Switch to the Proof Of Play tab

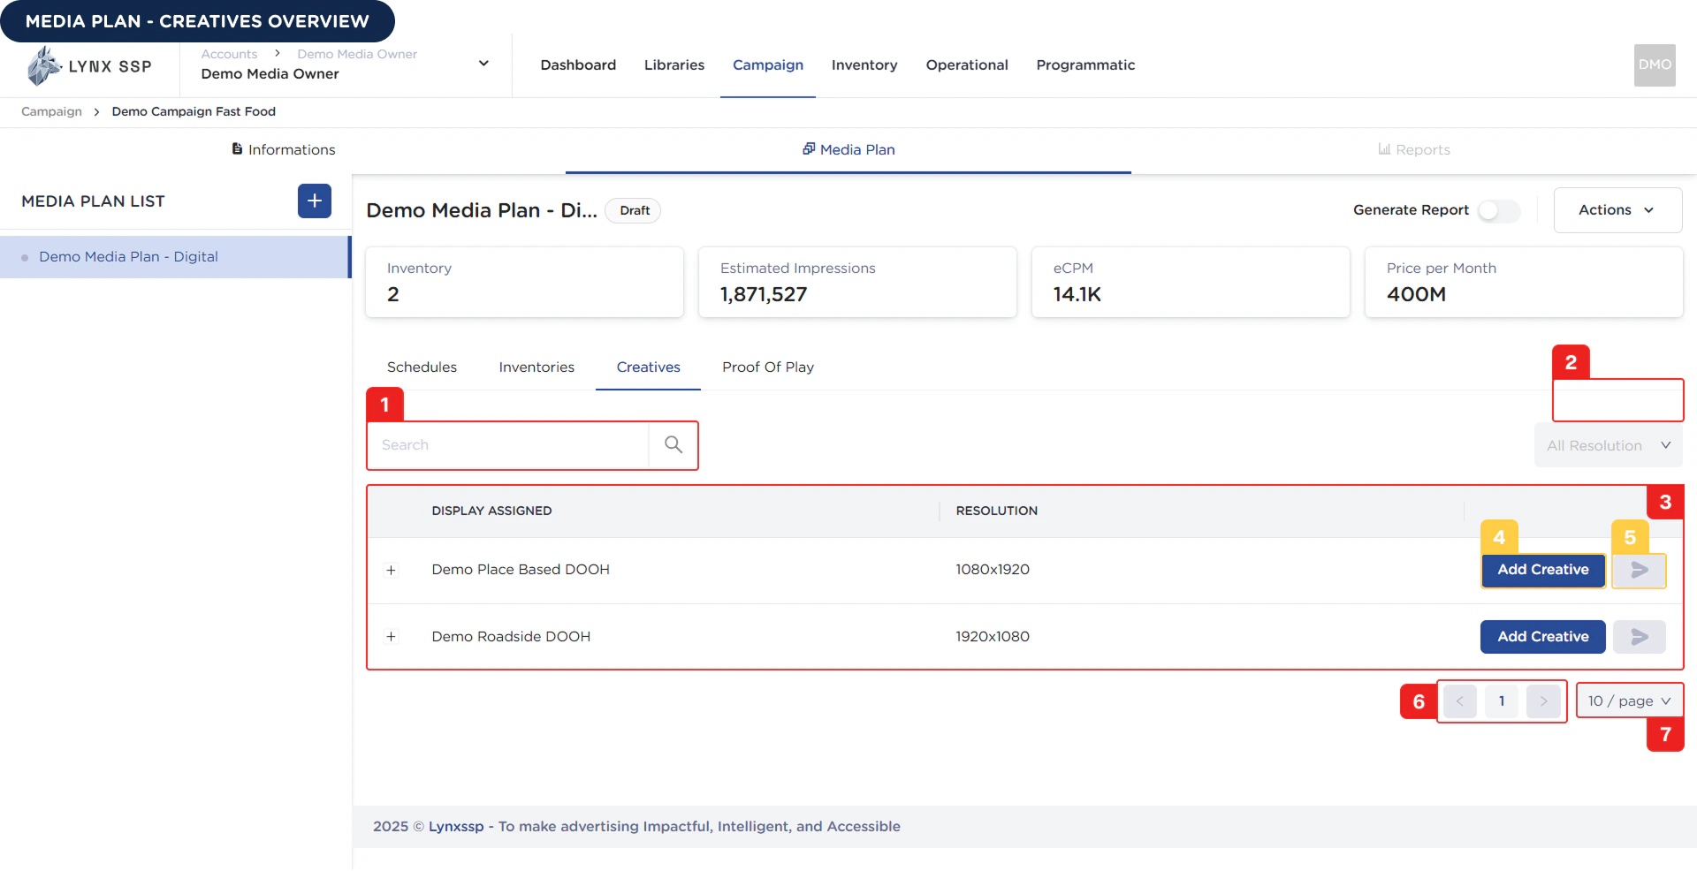tap(767, 367)
